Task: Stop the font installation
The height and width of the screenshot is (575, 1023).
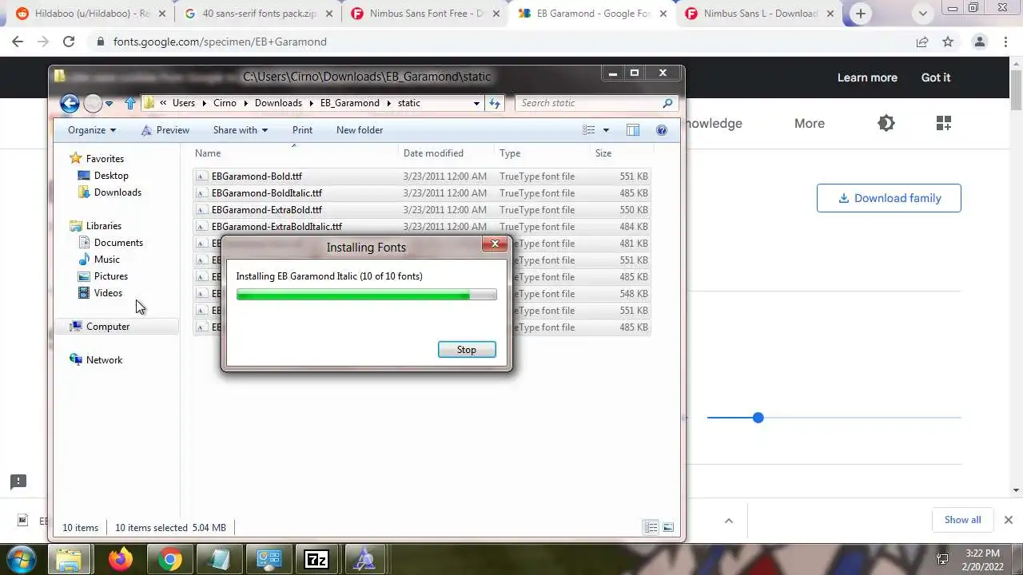Action: click(x=467, y=350)
